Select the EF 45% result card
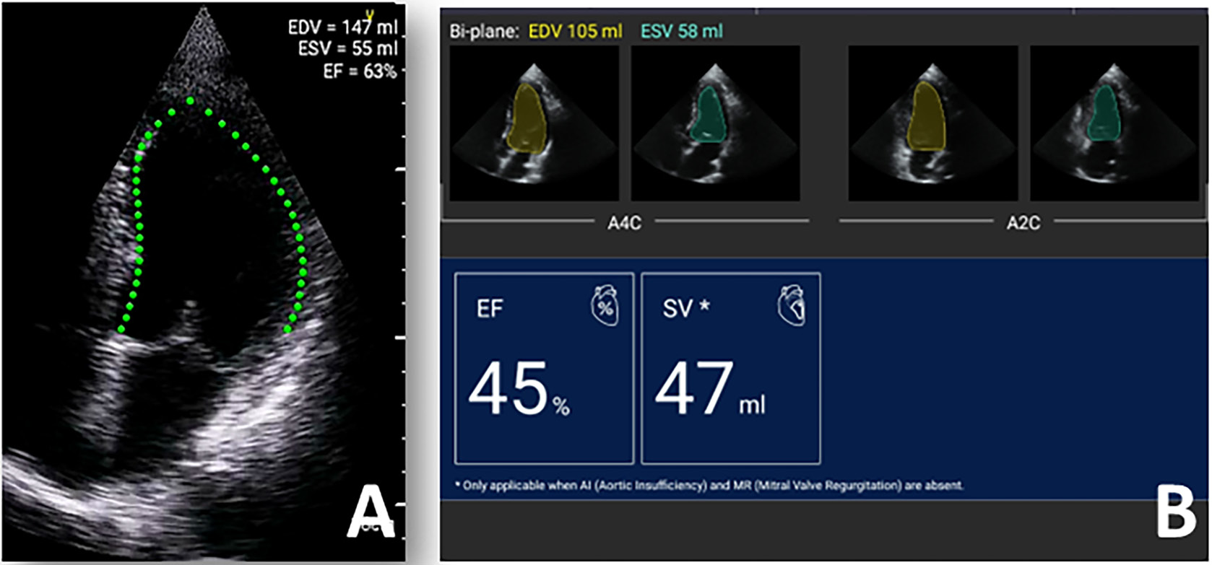Viewport: 1212px width, 565px height. 544,368
